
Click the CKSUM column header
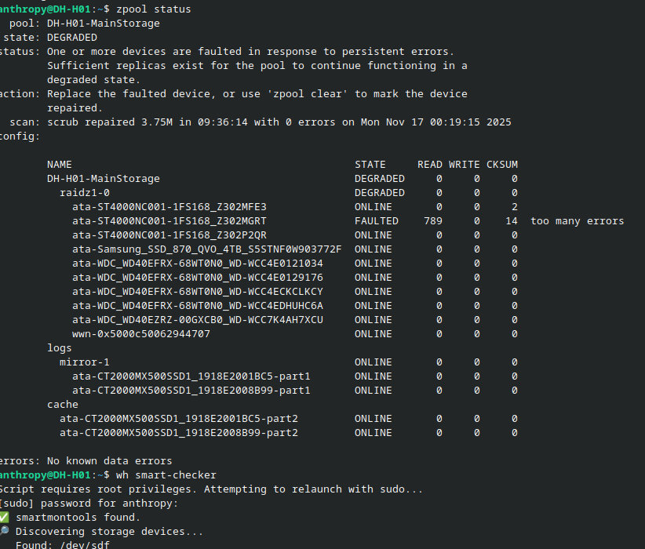[x=502, y=165]
